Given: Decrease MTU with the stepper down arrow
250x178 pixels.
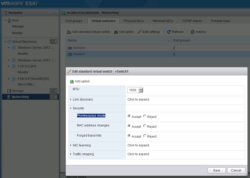Looking at the screenshot, I should (141, 91).
